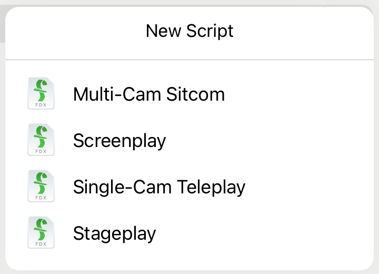This screenshot has width=379, height=274.
Task: Click the green Final Draft logo beside Stageplay
Action: click(41, 229)
